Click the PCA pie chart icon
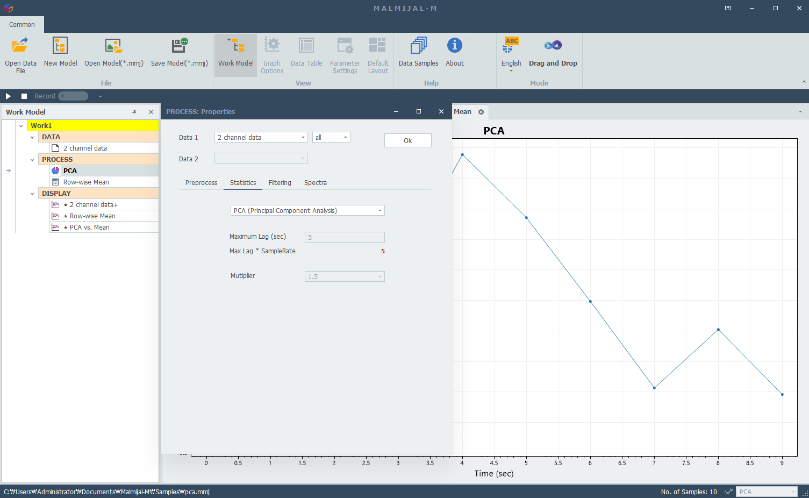The image size is (809, 498). coord(55,170)
